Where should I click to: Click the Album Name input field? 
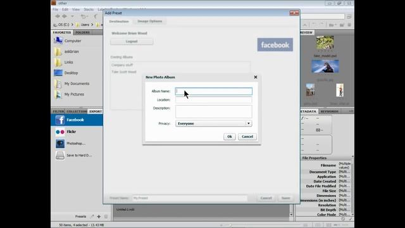214,91
